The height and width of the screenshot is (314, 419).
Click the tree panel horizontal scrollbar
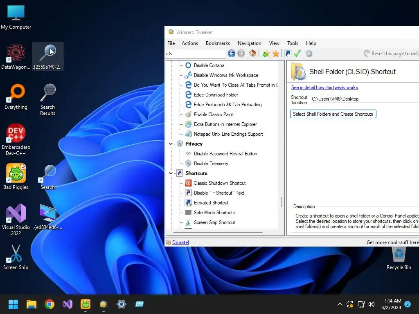(218, 232)
